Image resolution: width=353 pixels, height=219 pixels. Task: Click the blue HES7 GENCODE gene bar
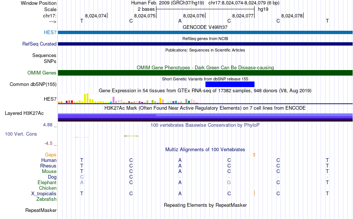click(205, 32)
